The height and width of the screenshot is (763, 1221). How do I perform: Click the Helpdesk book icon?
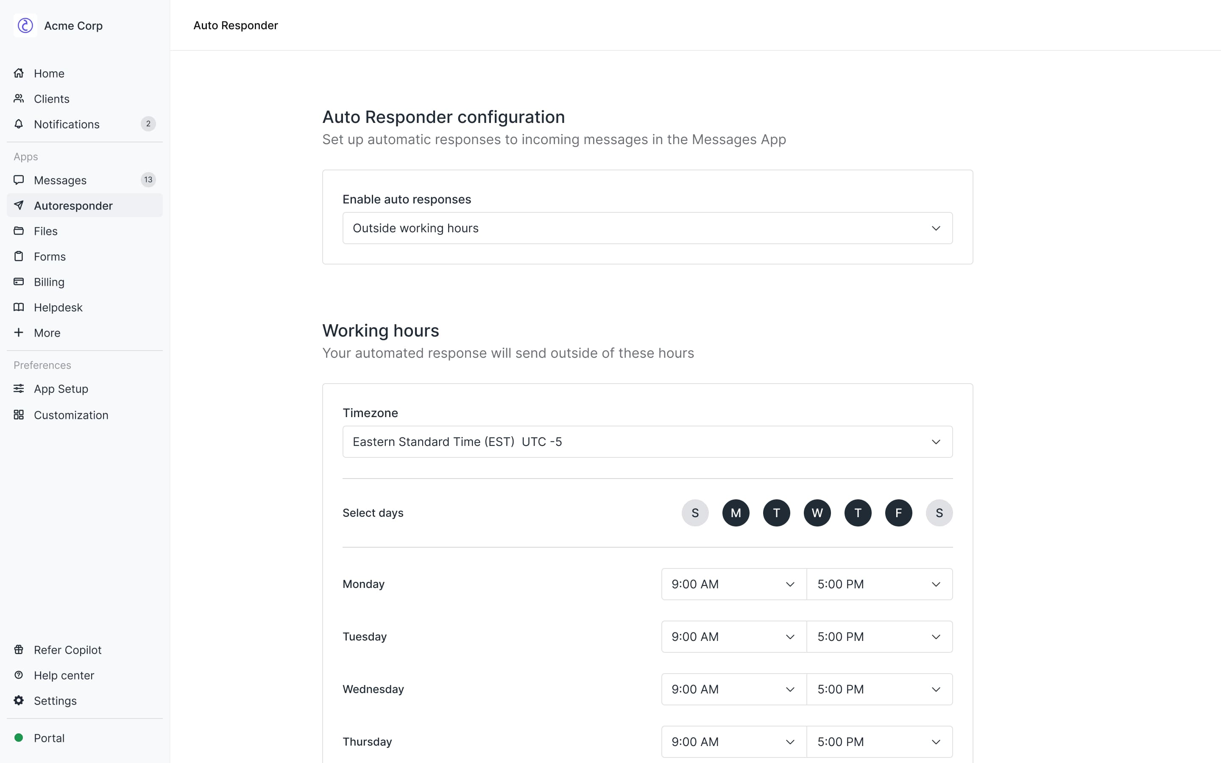click(x=19, y=307)
